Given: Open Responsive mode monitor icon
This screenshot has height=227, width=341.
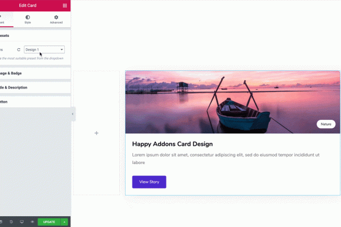Looking at the screenshot, I should click(x=22, y=222).
